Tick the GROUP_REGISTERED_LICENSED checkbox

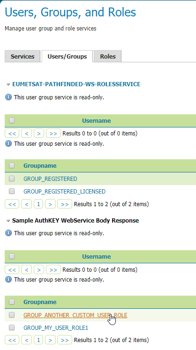point(12,191)
